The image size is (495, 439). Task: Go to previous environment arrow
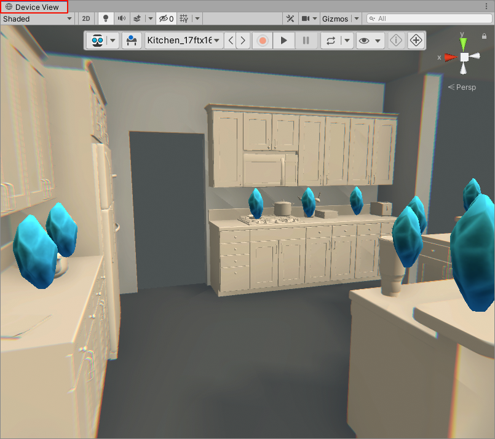231,41
